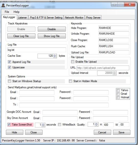Click the Google DOC Account Email field
The height and width of the screenshot is (145, 138).
[x=60, y=112]
